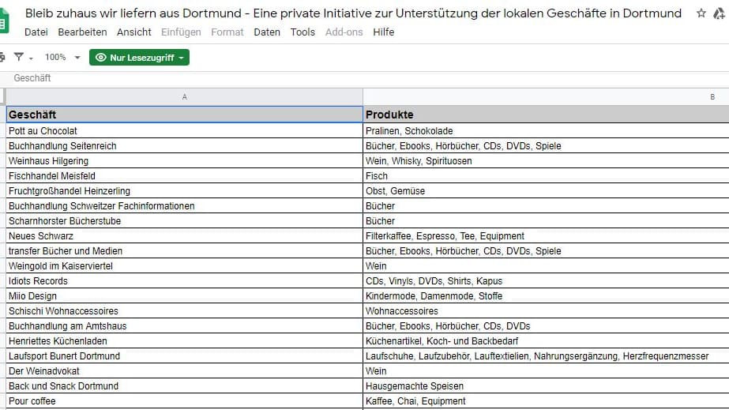This screenshot has width=729, height=410.
Task: Select cell Idiots Records
Action: coord(185,280)
